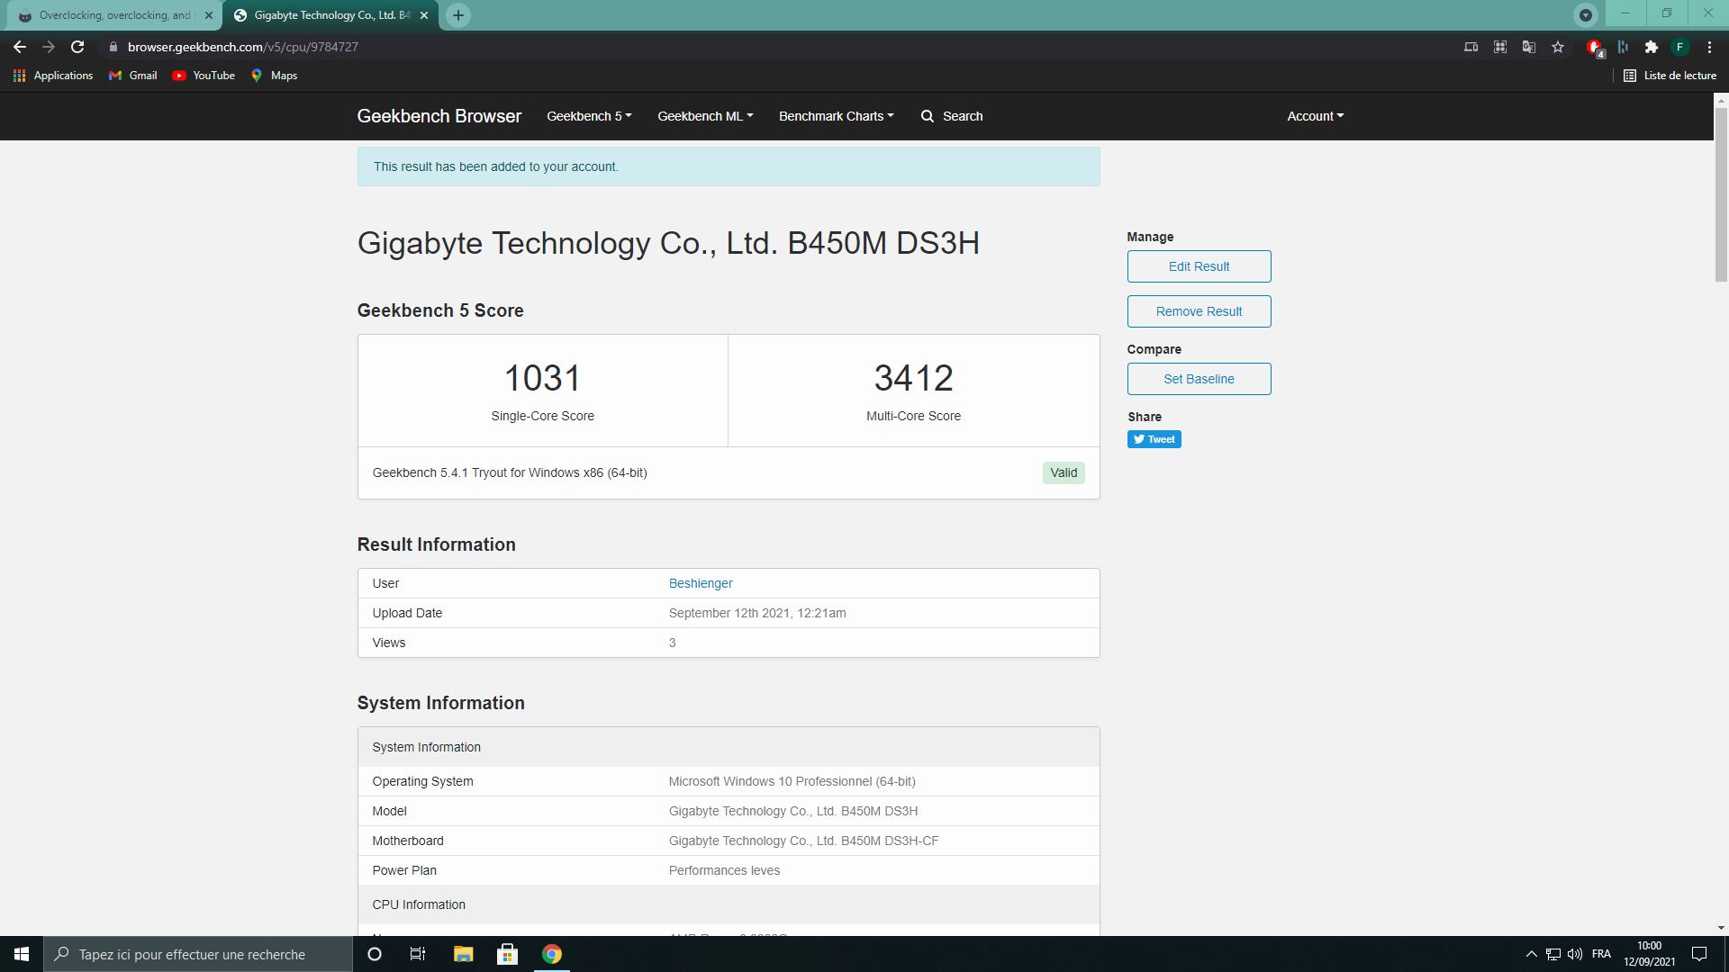The image size is (1729, 972).
Task: Close the Gigabyte Technology tab
Action: (x=424, y=15)
